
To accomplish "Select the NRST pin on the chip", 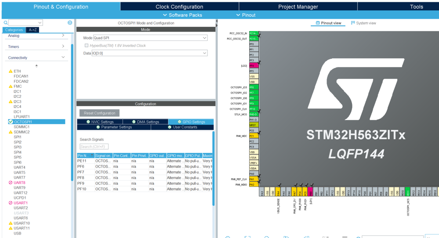I will [254, 125].
